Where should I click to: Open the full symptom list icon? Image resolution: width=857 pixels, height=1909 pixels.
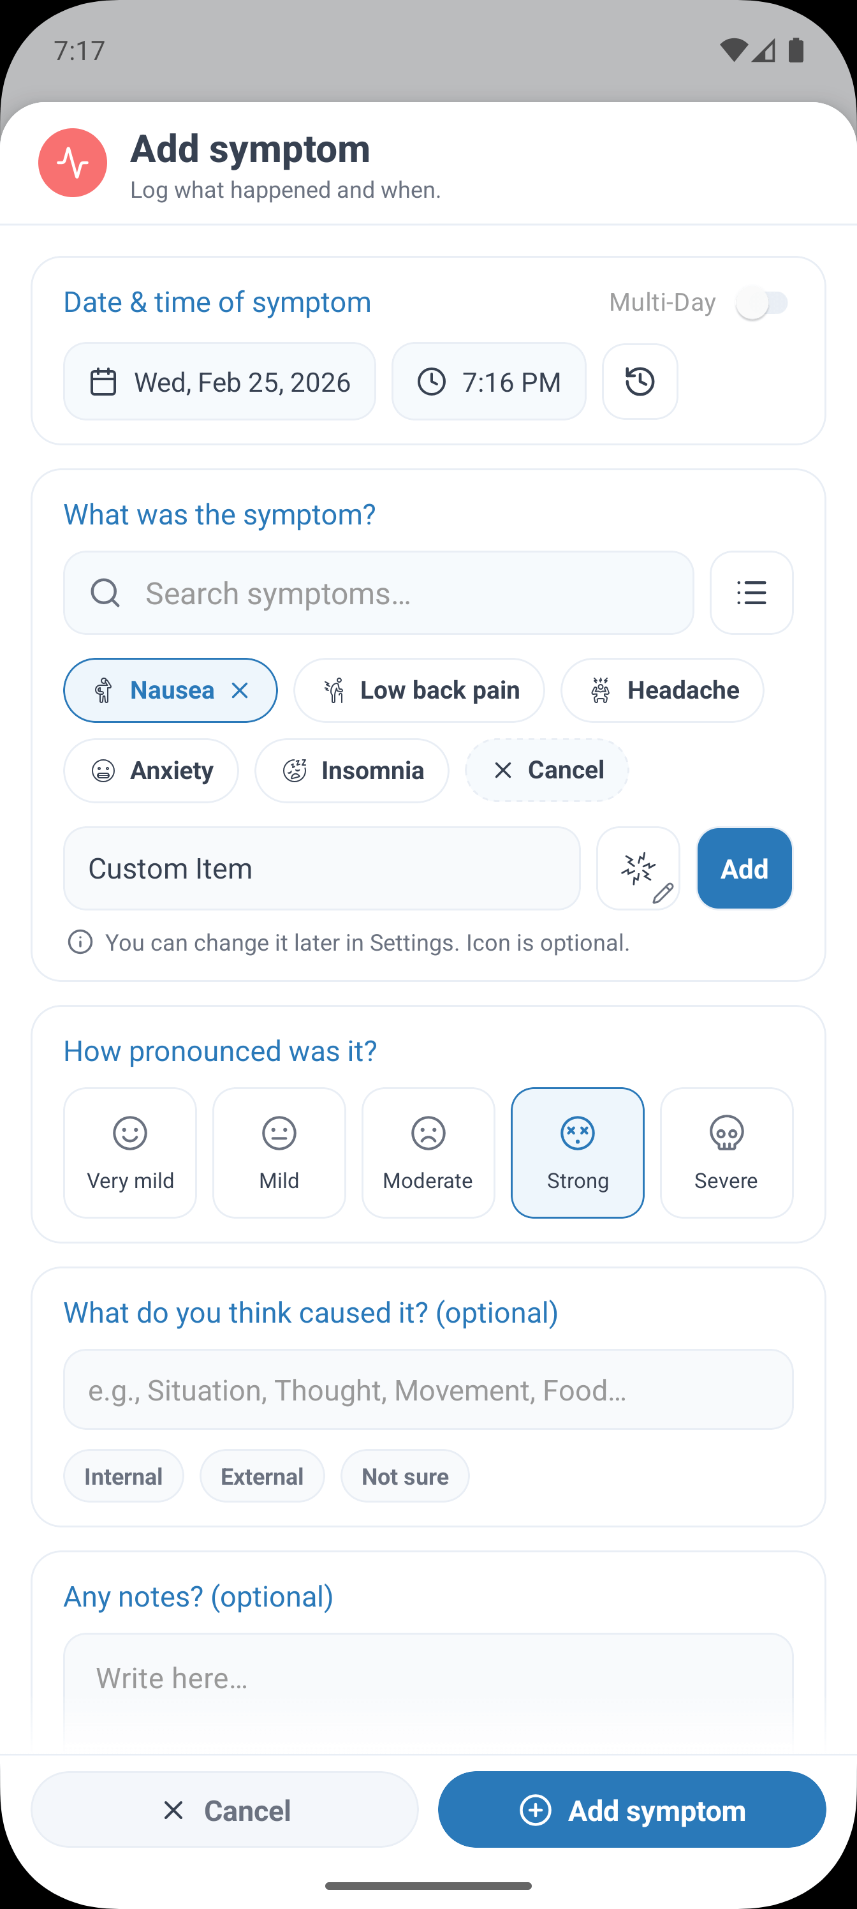click(751, 593)
